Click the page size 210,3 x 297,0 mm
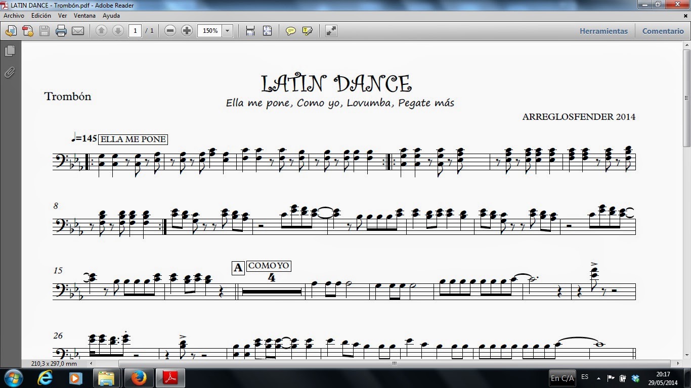The width and height of the screenshot is (691, 388). pyautogui.click(x=54, y=363)
